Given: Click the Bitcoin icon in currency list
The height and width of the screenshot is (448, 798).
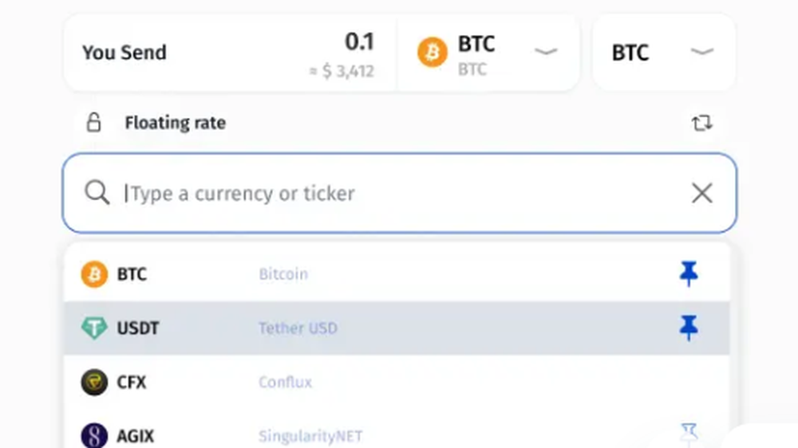Looking at the screenshot, I should coord(94,274).
